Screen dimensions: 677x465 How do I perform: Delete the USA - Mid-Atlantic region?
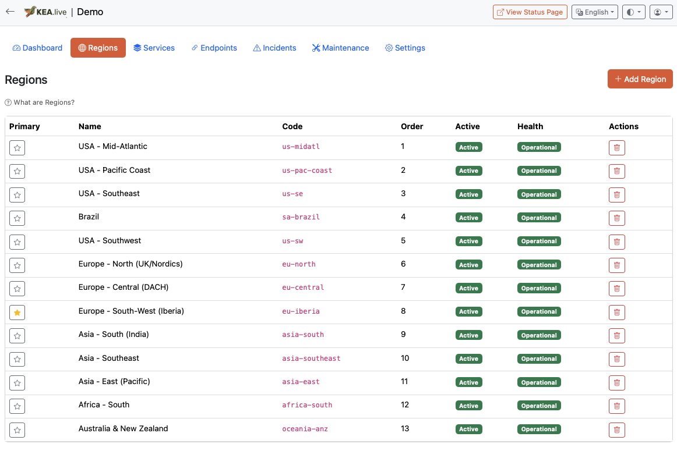point(616,147)
